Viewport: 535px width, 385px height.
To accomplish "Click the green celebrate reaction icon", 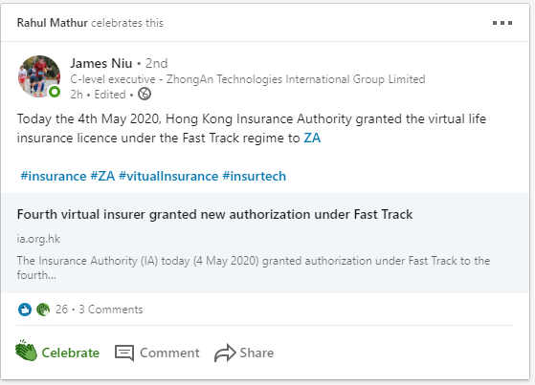I will pyautogui.click(x=43, y=310).
